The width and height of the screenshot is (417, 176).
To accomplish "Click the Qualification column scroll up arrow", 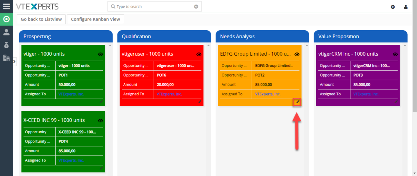I will click(x=208, y=45).
